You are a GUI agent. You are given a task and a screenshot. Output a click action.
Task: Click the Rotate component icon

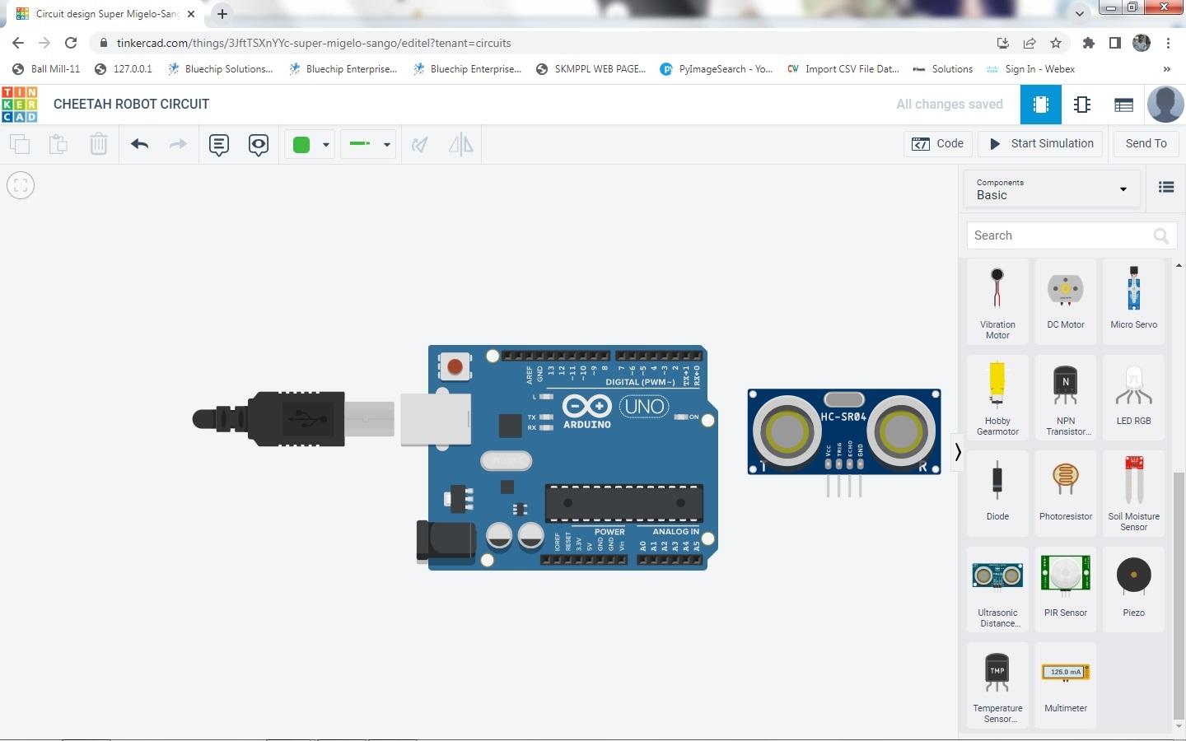tap(420, 145)
